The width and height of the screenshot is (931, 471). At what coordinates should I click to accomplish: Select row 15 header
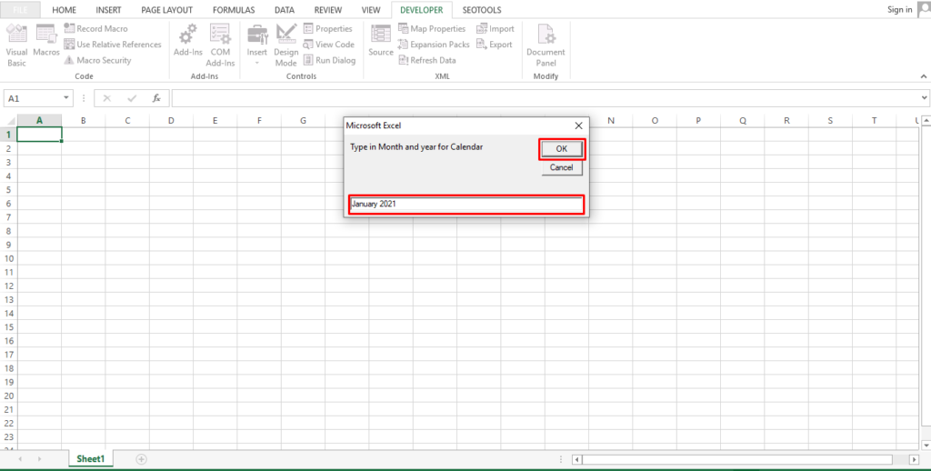click(x=9, y=326)
